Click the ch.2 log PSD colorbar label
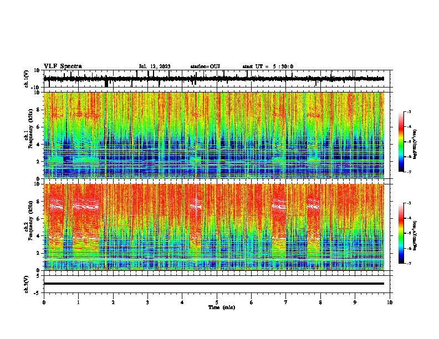 click(415, 235)
